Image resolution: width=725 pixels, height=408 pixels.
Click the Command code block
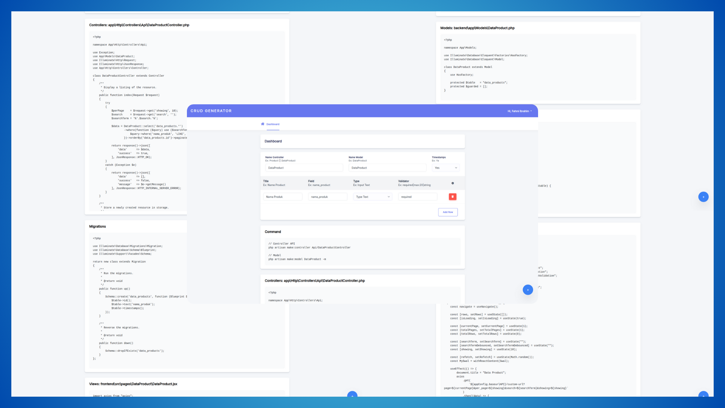pos(362,252)
